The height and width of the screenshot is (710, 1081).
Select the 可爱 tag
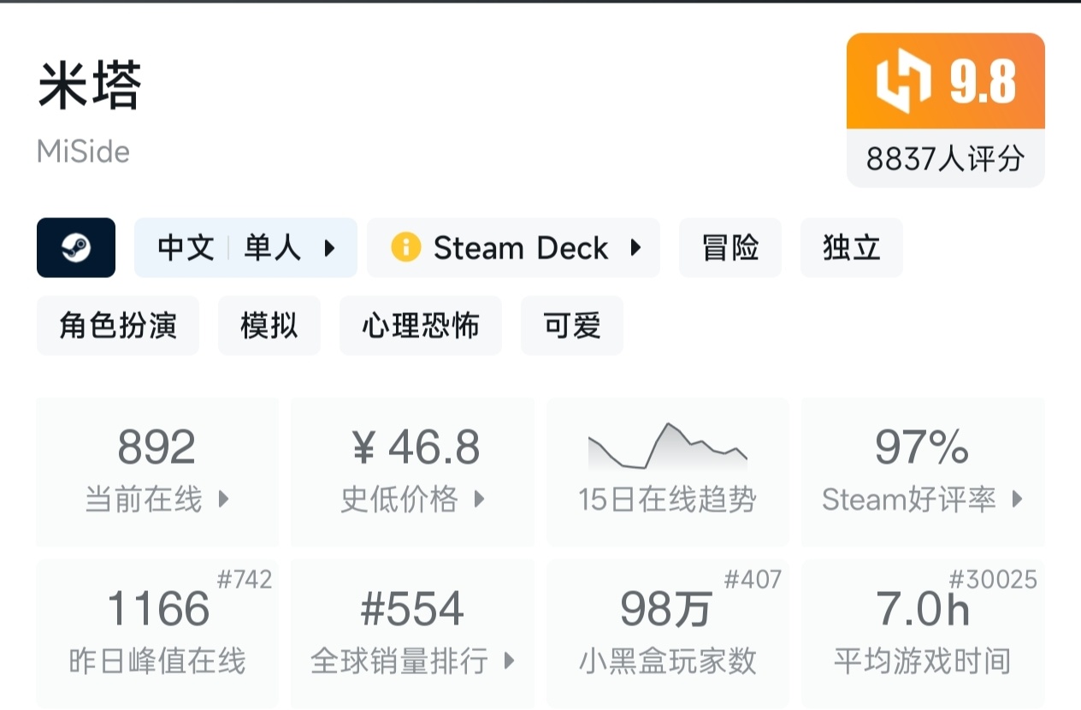571,326
